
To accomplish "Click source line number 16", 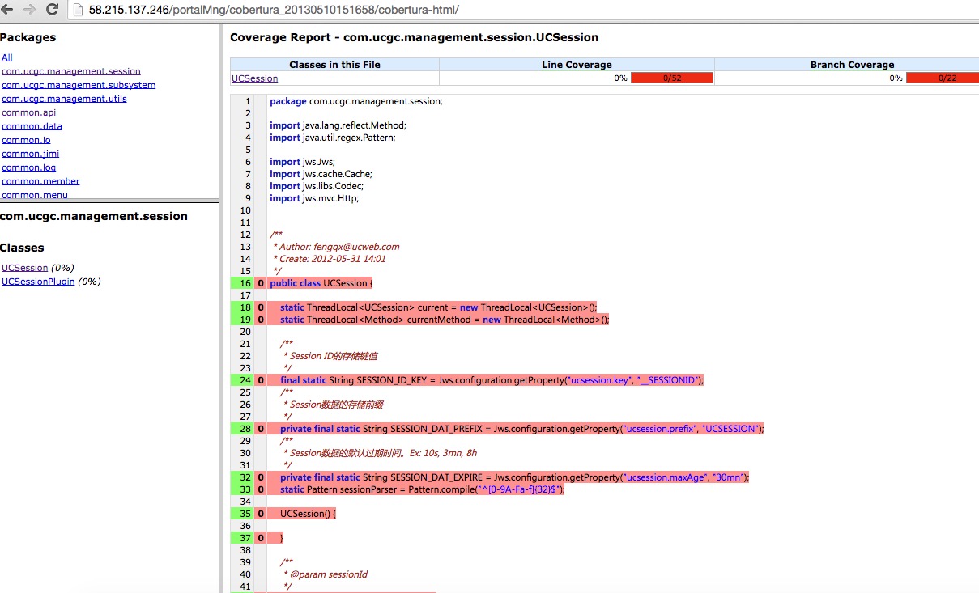I will point(245,283).
